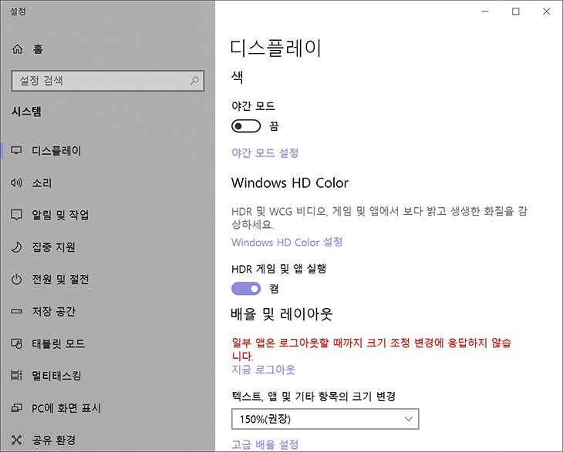Screen dimensions: 563x452
Task: Click the Home (홈) house icon
Action: (x=17, y=49)
